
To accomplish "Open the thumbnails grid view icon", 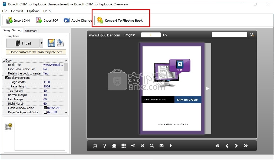I will coord(124,146).
